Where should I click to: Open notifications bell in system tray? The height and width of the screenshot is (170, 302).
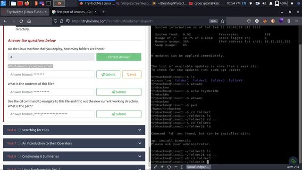tap(270, 3)
